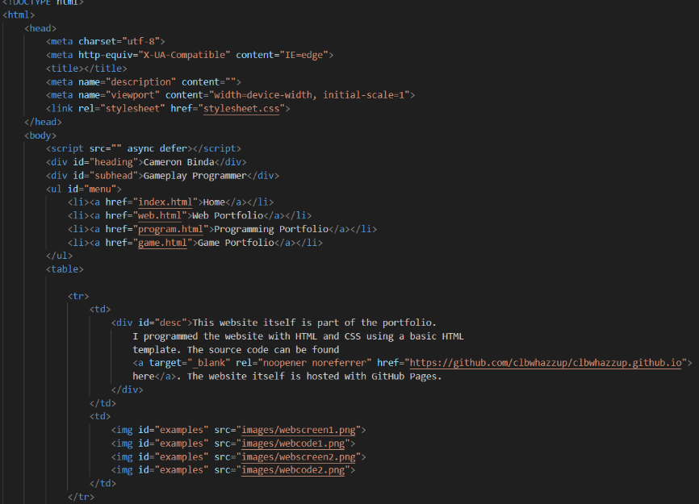
Task: Follow the program.html href link
Action: tap(170, 229)
